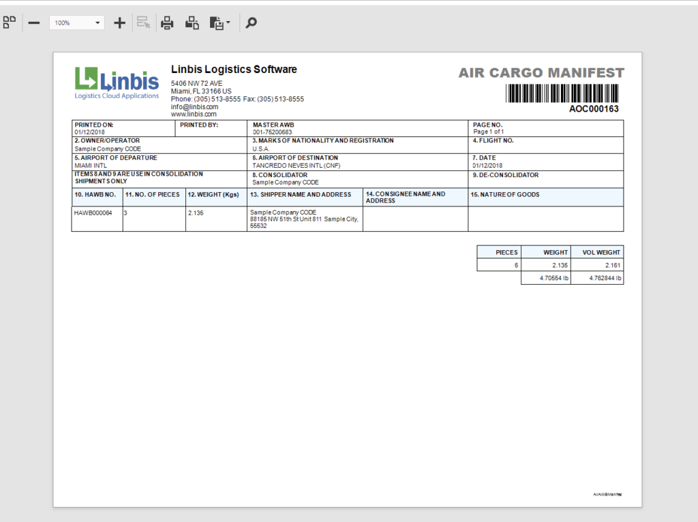Zoom in with the plus button
The width and height of the screenshot is (698, 522).
[x=119, y=22]
